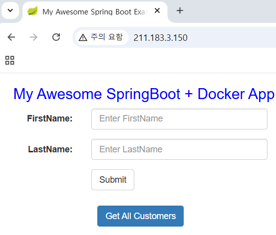Reload the current page

coord(56,37)
